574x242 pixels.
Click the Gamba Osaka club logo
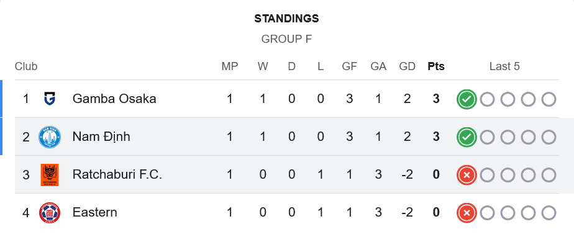[50, 99]
